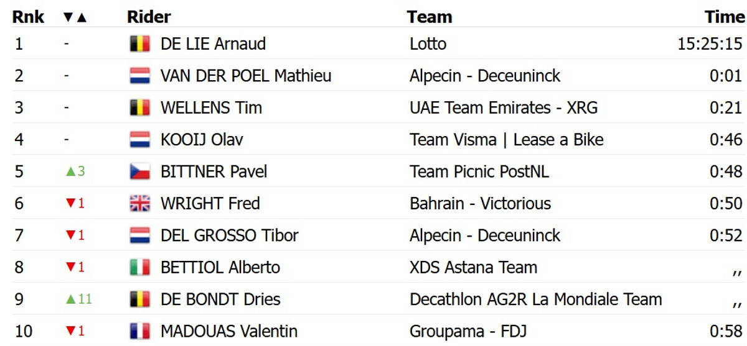Click the French flag beside Madouas Valentin
Image resolution: width=747 pixels, height=346 pixels.
(x=140, y=332)
